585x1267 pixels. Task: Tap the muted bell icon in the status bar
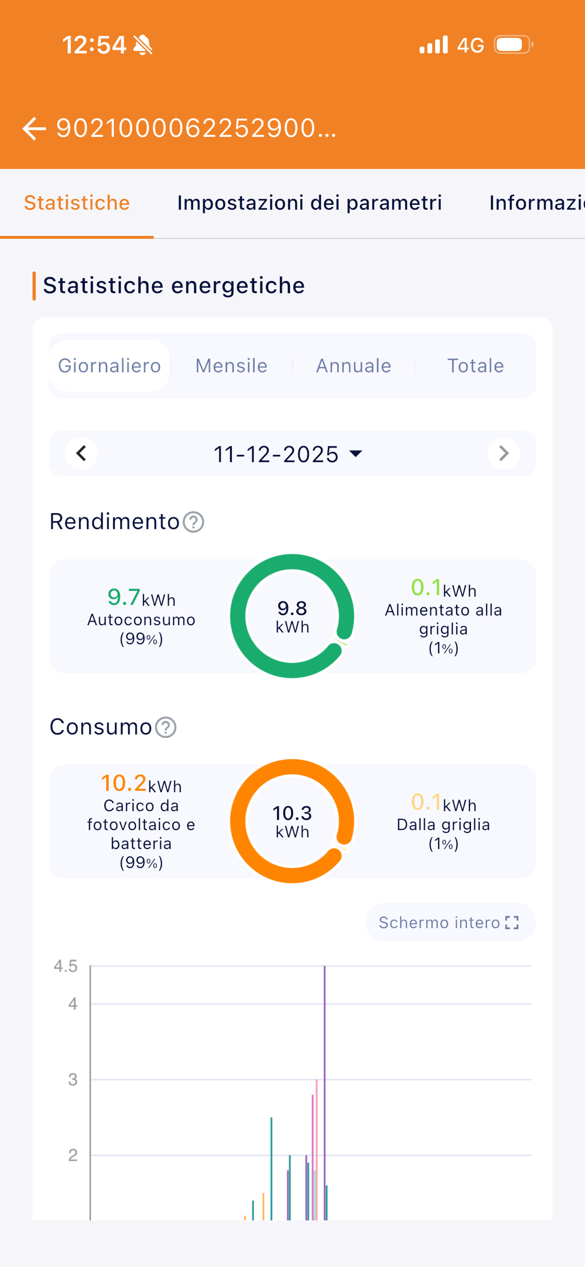pos(143,45)
